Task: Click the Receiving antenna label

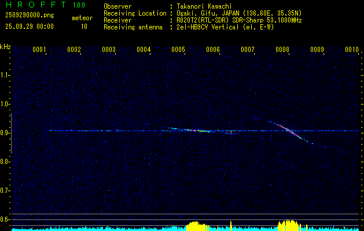Action: click(133, 27)
